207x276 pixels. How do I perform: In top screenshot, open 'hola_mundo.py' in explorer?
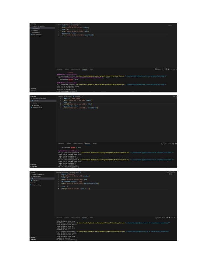click(36, 34)
